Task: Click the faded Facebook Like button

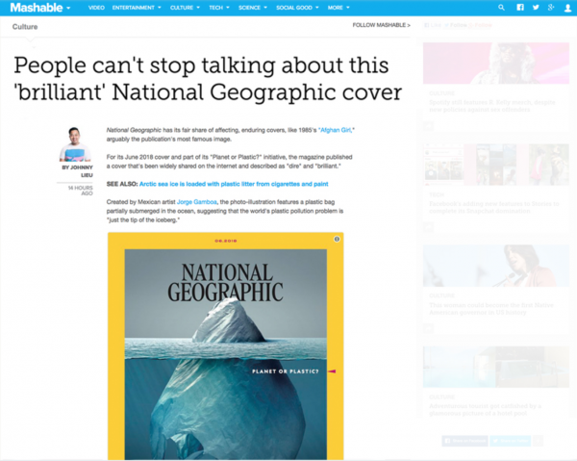Action: (x=433, y=25)
